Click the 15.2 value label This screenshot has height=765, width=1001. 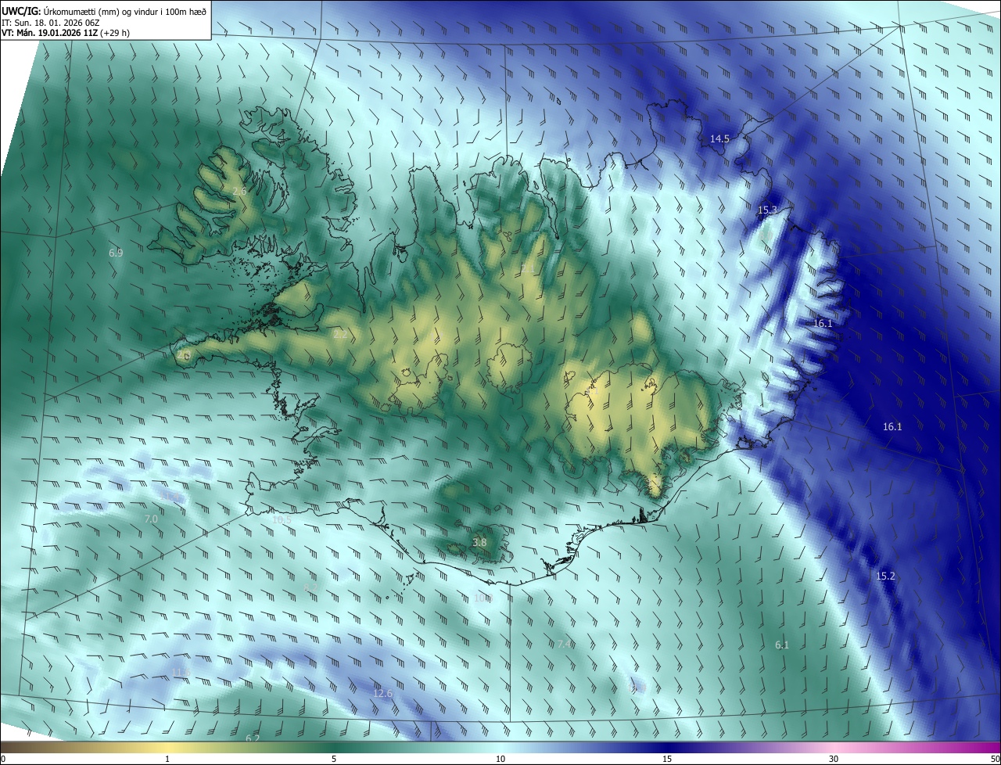pos(885,576)
